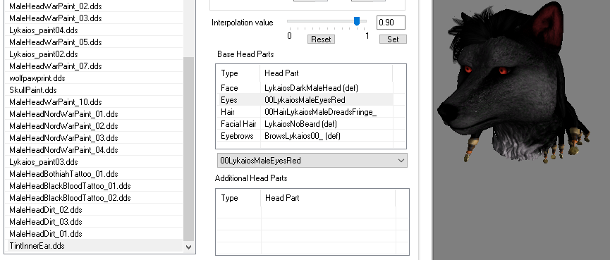The height and width of the screenshot is (260, 610).
Task: Click Type column header in Additional Head Parts
Action: 238,198
